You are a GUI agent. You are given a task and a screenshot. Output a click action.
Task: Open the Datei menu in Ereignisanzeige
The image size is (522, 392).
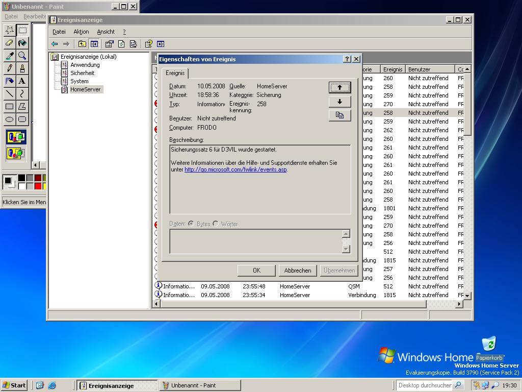59,32
